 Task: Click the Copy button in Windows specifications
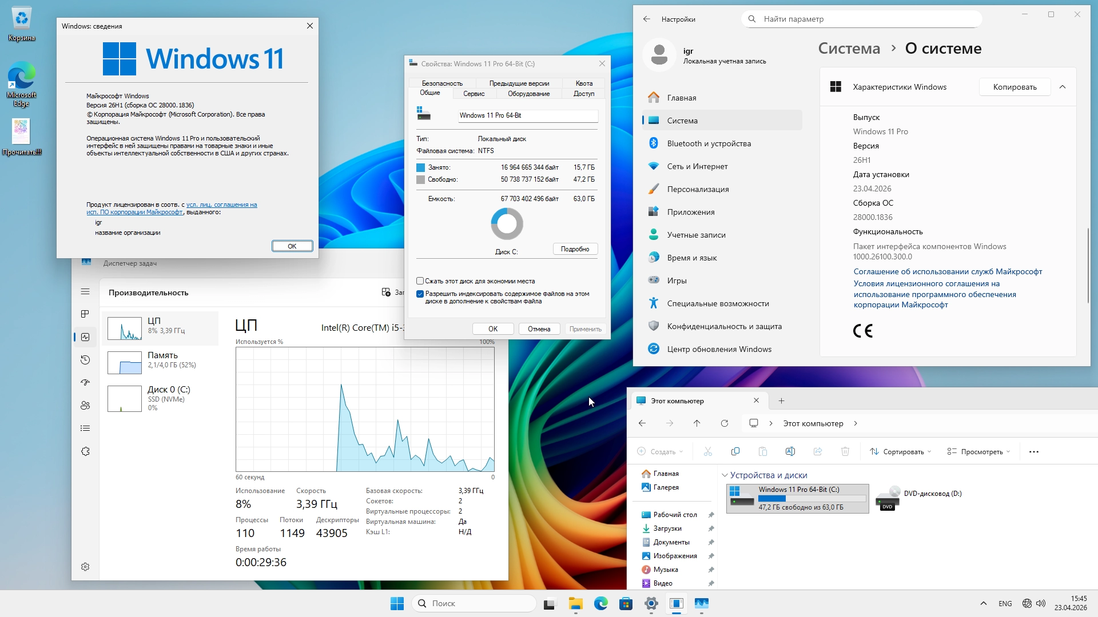(1015, 87)
